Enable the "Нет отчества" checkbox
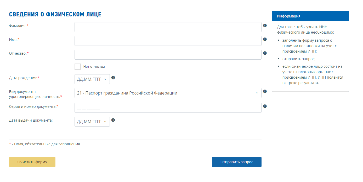363x182 pixels. pyautogui.click(x=78, y=67)
